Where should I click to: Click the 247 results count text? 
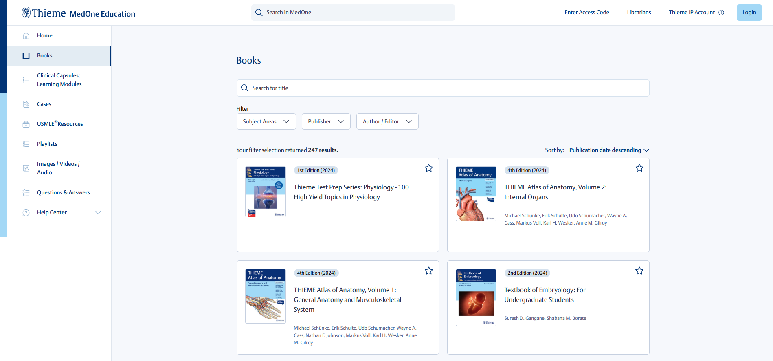(x=323, y=150)
